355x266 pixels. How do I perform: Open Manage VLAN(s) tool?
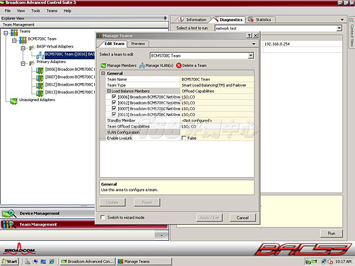tap(156, 66)
